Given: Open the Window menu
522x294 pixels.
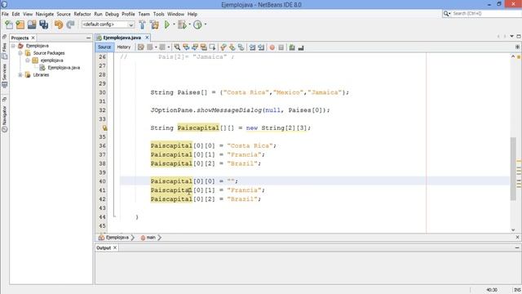Looking at the screenshot, I should pos(175,14).
